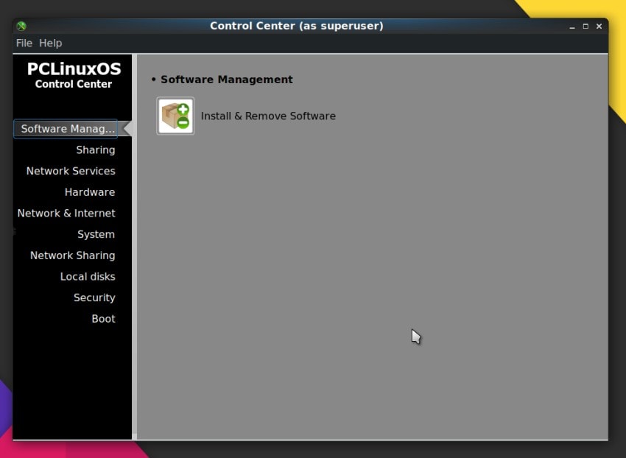Go to Network Services section

click(x=71, y=171)
